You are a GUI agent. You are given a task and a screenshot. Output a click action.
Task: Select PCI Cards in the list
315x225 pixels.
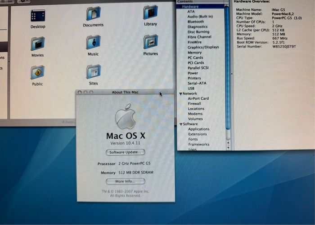[196, 63]
